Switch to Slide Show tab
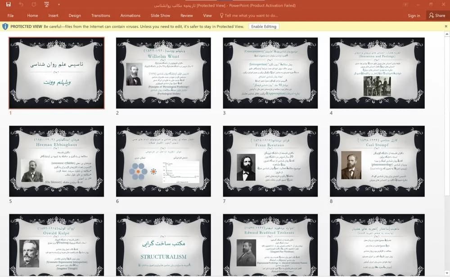 click(161, 15)
